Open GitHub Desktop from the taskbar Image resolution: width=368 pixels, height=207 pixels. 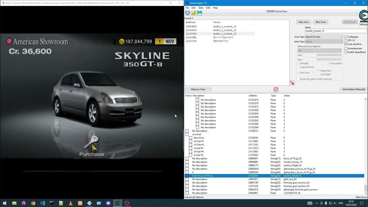click(x=24, y=203)
